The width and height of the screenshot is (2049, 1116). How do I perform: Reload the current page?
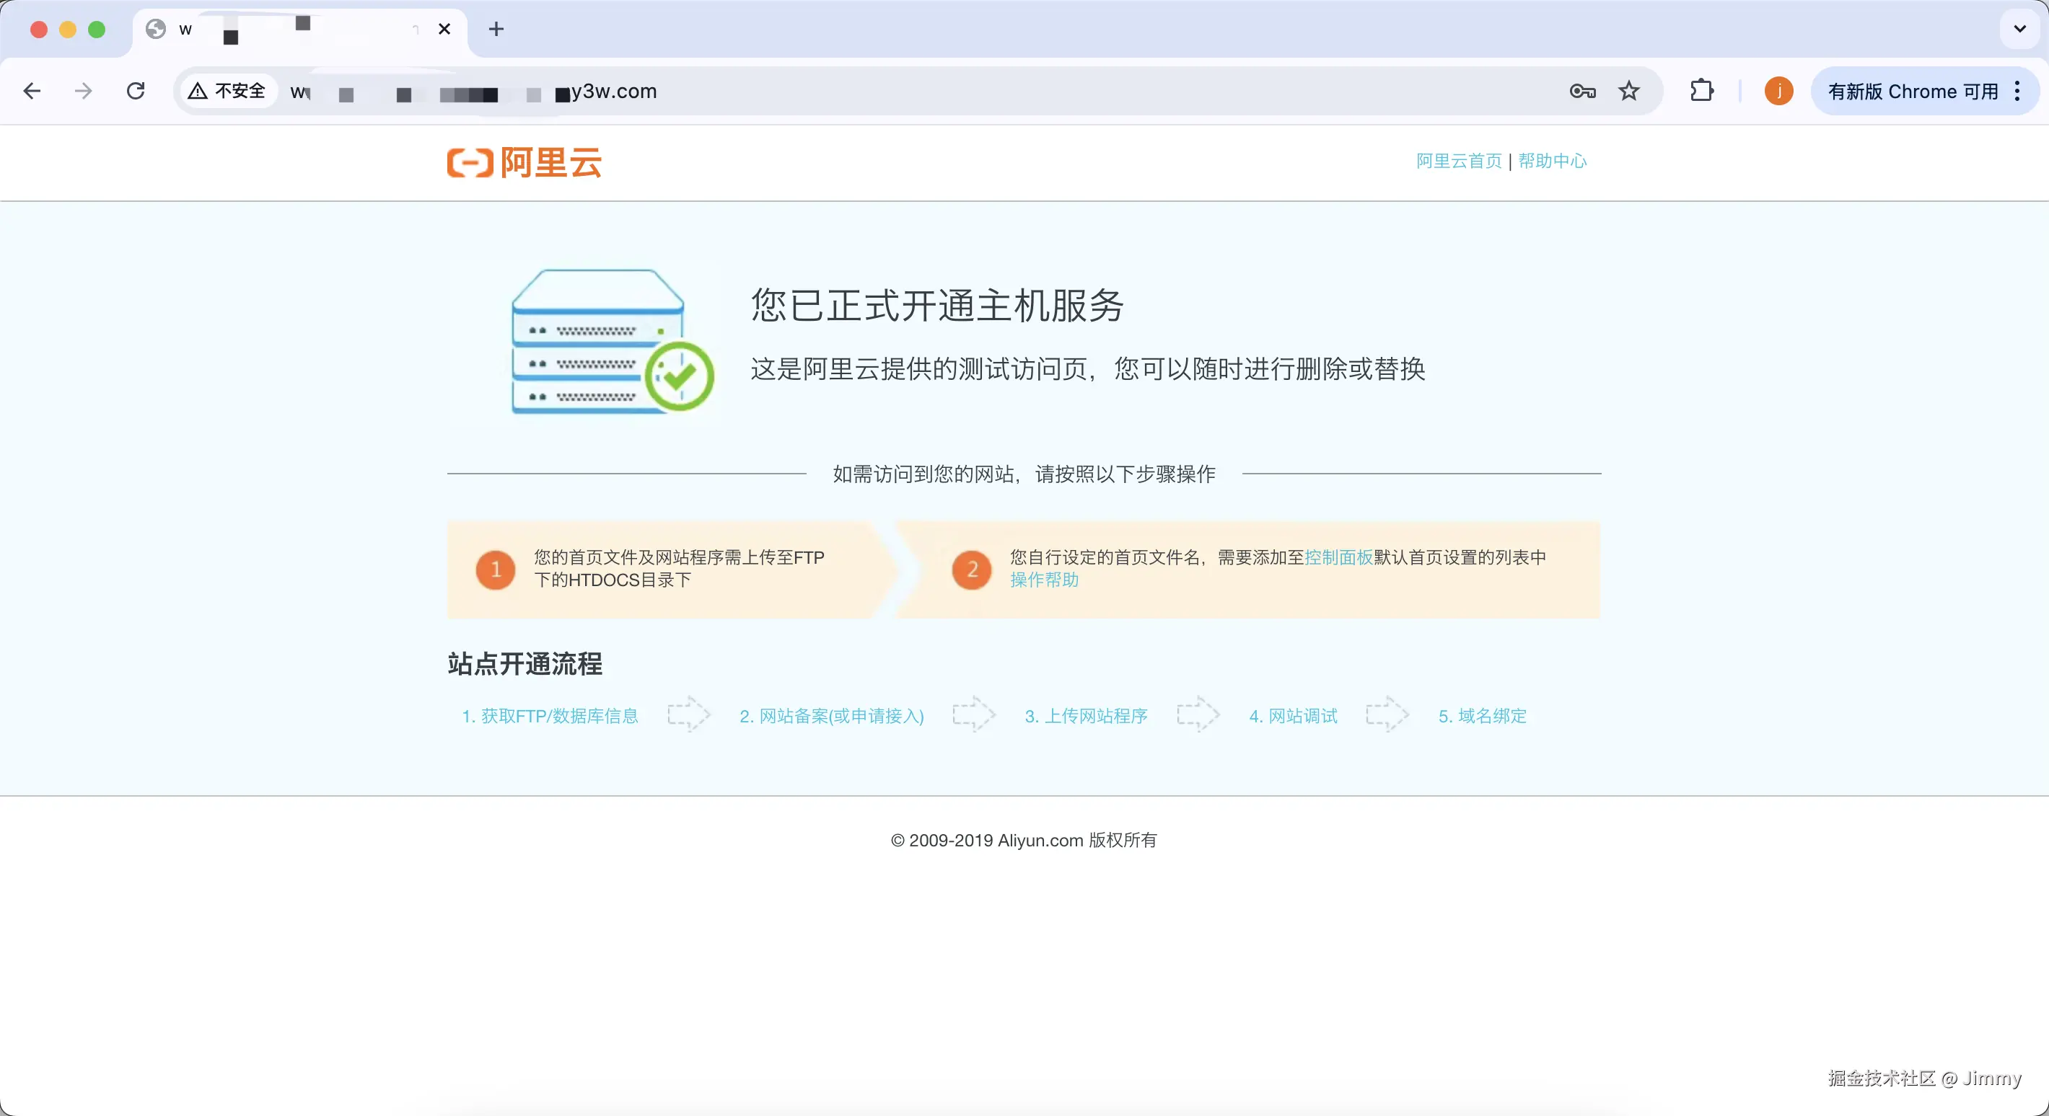pyautogui.click(x=136, y=92)
